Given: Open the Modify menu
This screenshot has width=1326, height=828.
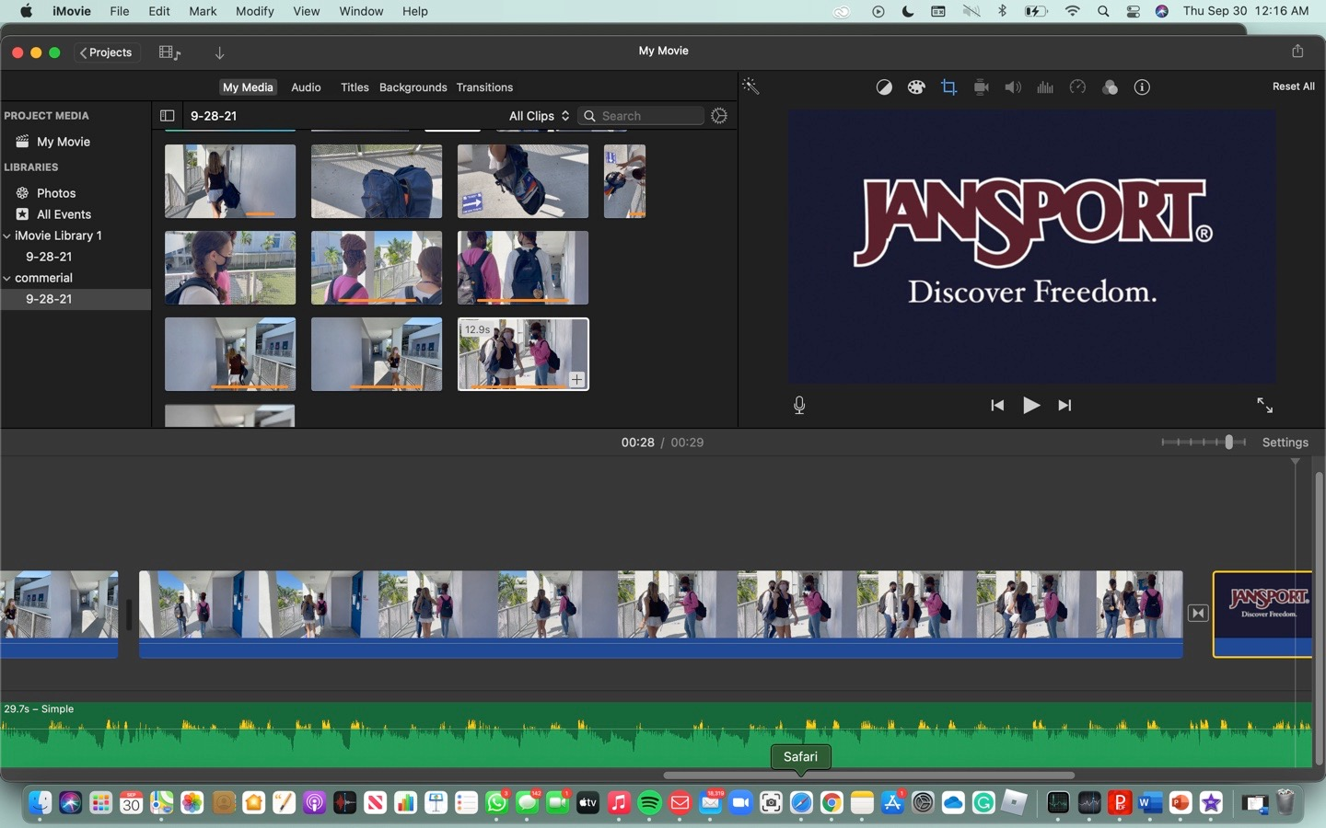Looking at the screenshot, I should coord(254,11).
